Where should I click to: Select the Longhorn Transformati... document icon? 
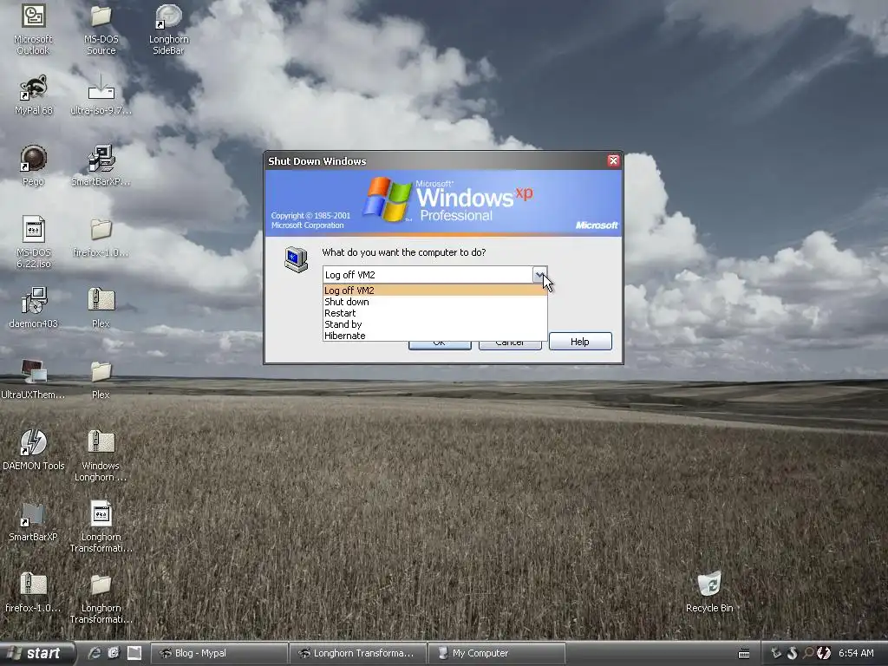click(x=101, y=513)
